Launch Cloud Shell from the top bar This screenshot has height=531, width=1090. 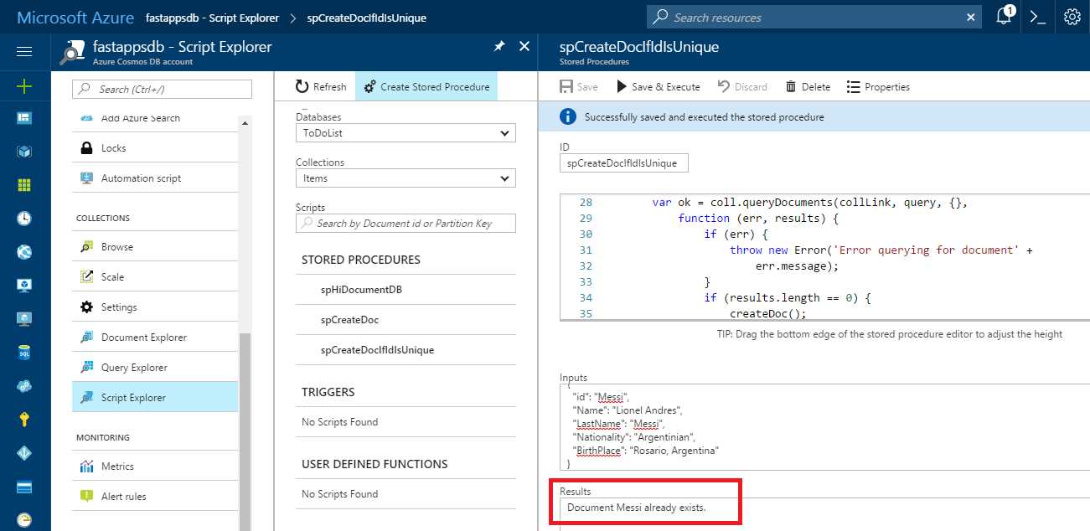coord(1038,17)
